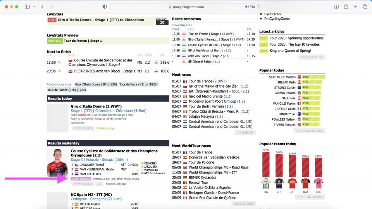Open BESTRONICS Acht van Bladel Stage 1
The image size is (372, 209).
pos(105,71)
